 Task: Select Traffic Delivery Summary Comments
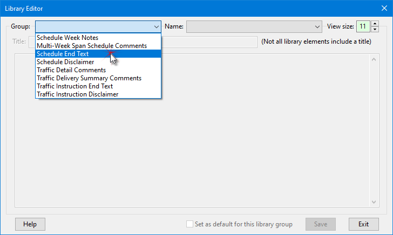pos(89,78)
